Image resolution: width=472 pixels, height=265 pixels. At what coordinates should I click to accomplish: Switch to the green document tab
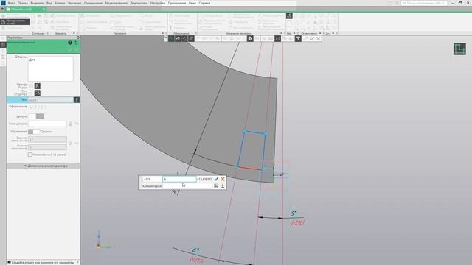coord(26,10)
